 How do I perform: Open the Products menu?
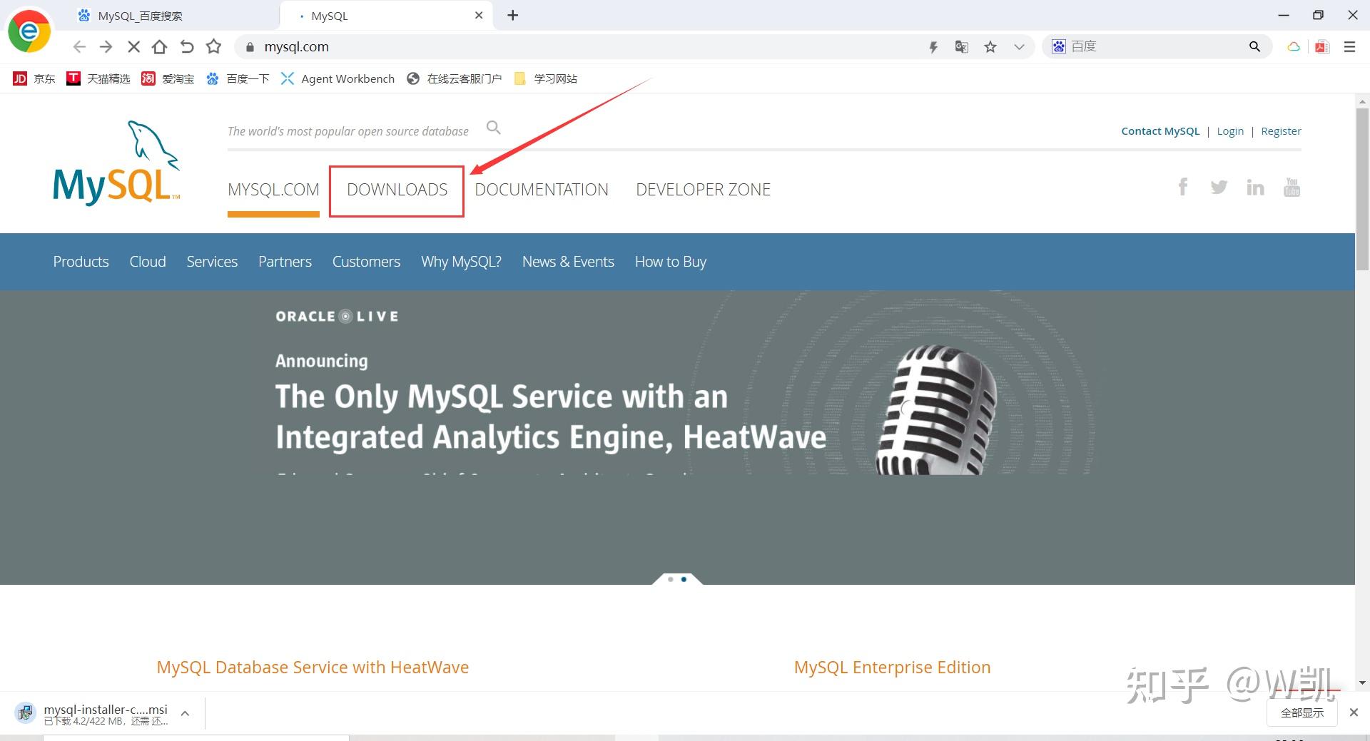pyautogui.click(x=81, y=262)
